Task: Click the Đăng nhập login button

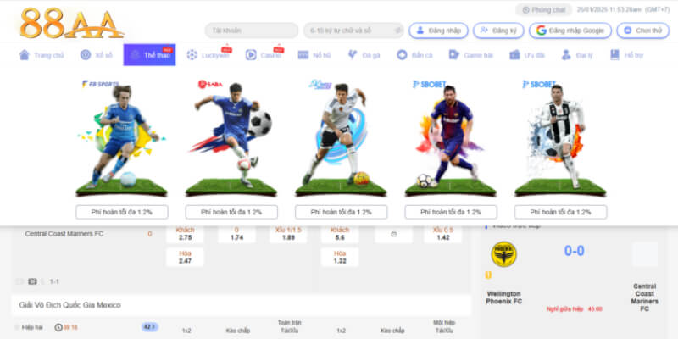Action: tap(438, 31)
